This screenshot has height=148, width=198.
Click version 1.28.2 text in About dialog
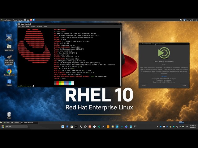(x=164, y=65)
